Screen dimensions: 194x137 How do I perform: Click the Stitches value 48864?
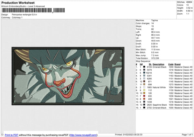pyautogui.click(x=189, y=2)
